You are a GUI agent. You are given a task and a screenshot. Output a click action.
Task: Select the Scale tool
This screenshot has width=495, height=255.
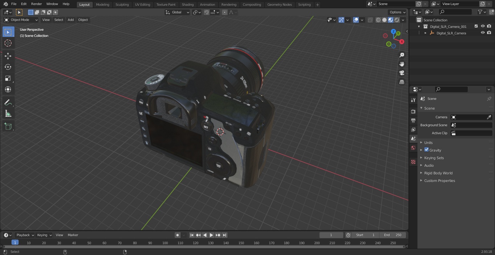(x=8, y=78)
